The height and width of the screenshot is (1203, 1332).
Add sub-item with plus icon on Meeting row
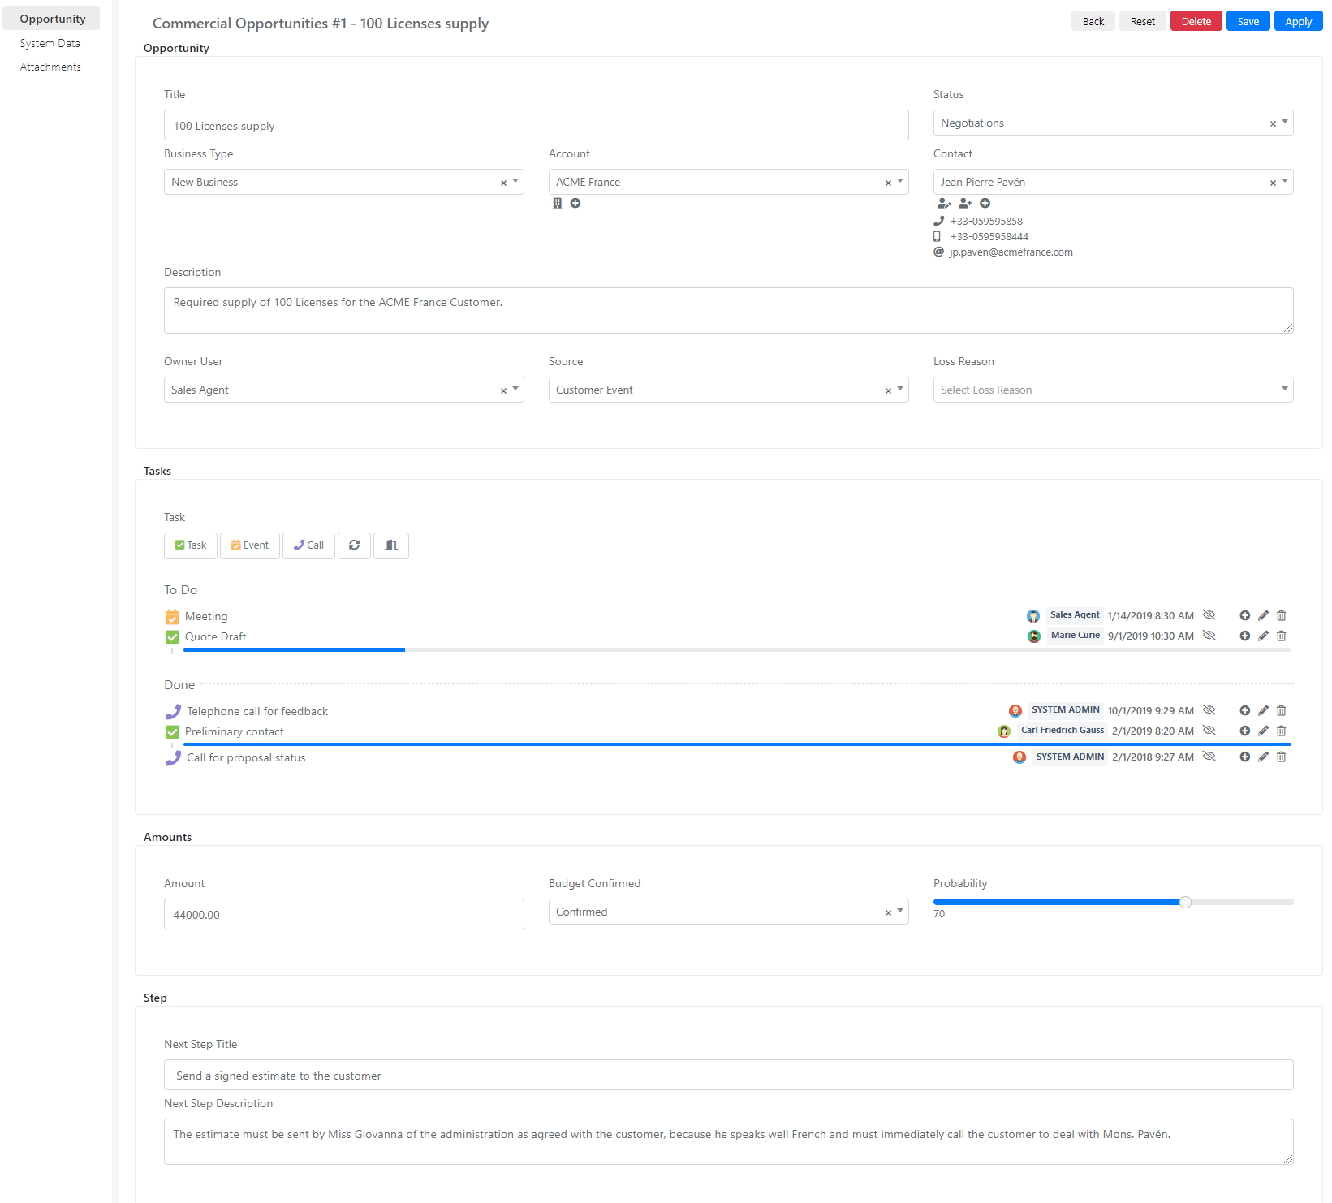tap(1245, 615)
